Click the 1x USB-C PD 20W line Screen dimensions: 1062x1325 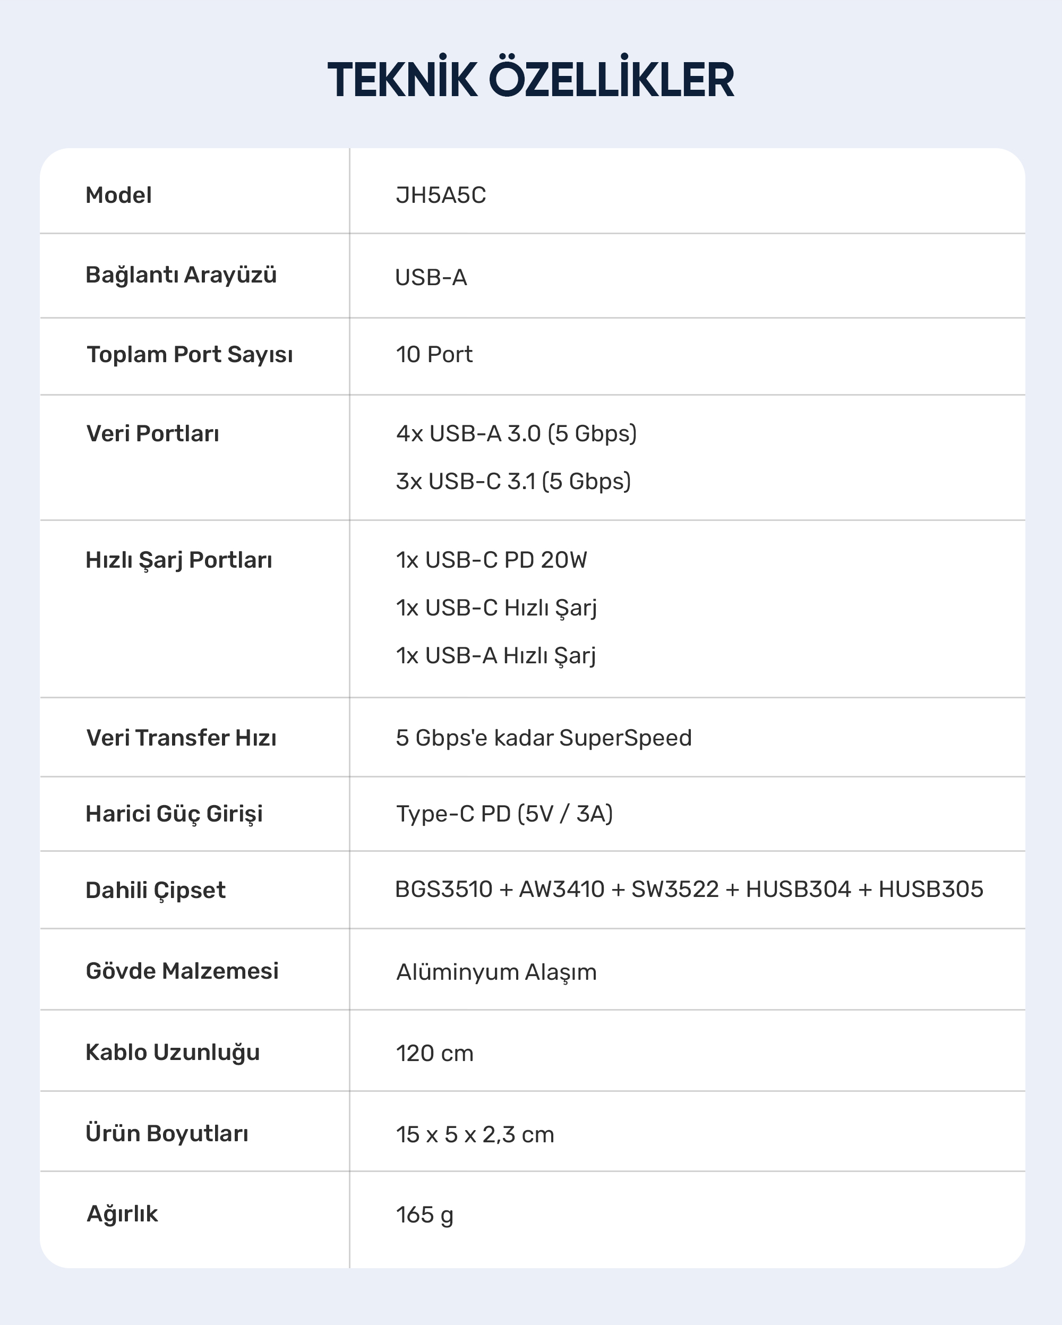click(491, 560)
